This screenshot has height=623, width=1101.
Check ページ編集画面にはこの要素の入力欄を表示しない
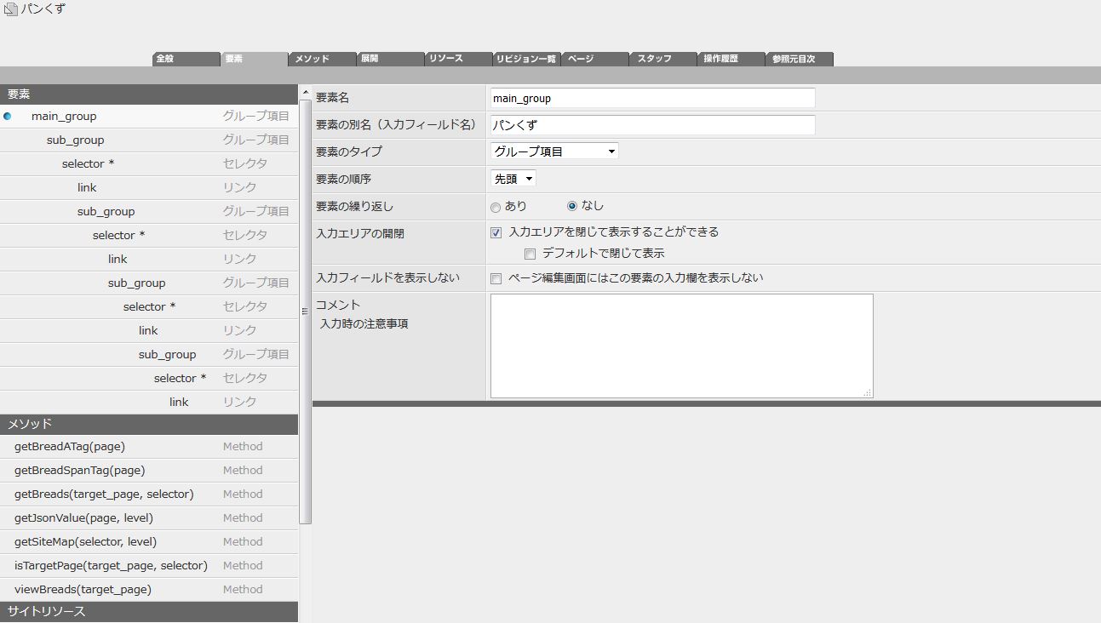[x=496, y=278]
